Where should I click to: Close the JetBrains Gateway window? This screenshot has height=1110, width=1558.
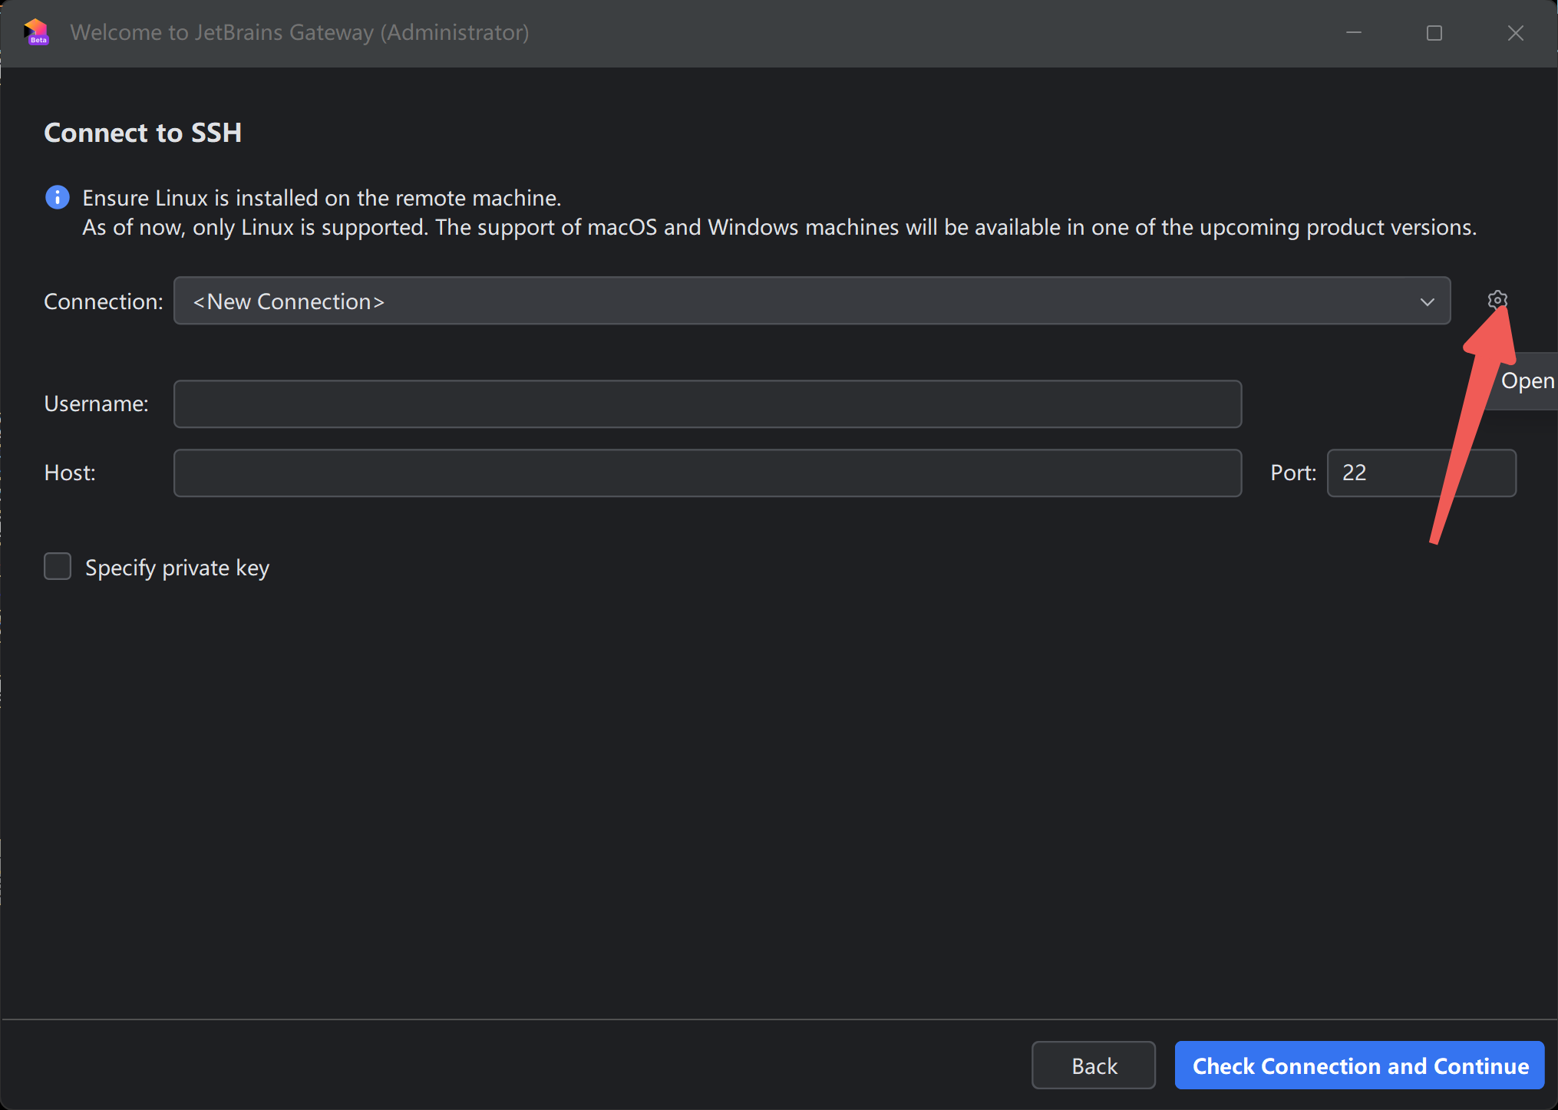[1516, 33]
